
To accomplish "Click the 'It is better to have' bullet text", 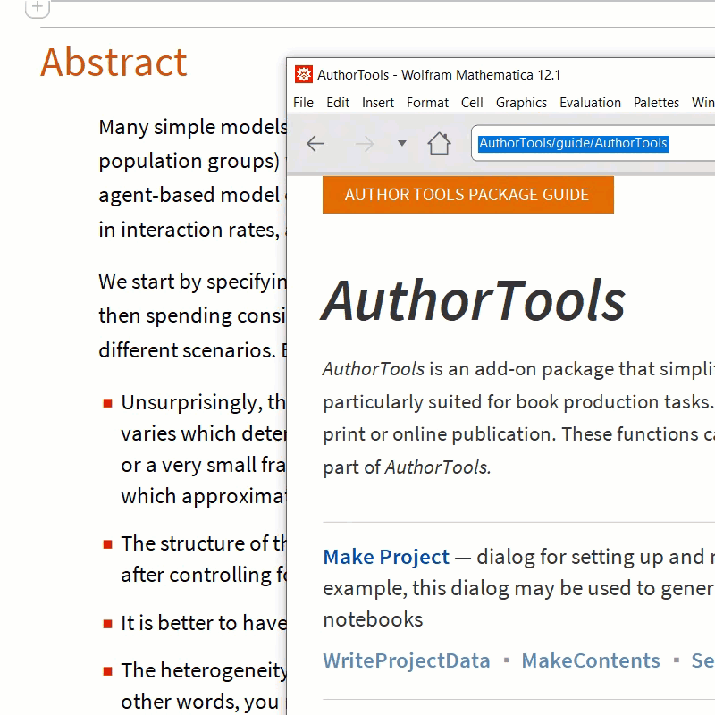I will coord(204,623).
